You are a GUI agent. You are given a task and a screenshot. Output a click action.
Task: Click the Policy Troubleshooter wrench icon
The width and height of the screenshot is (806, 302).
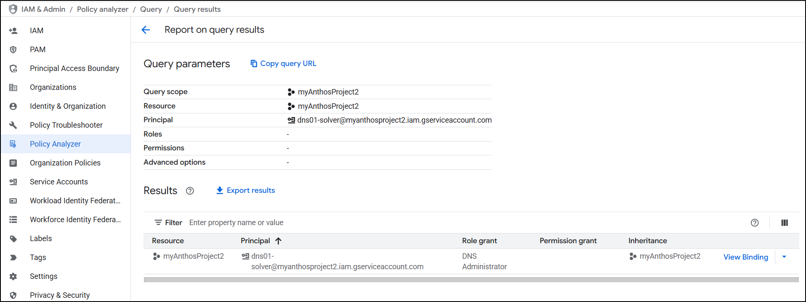[x=13, y=125]
